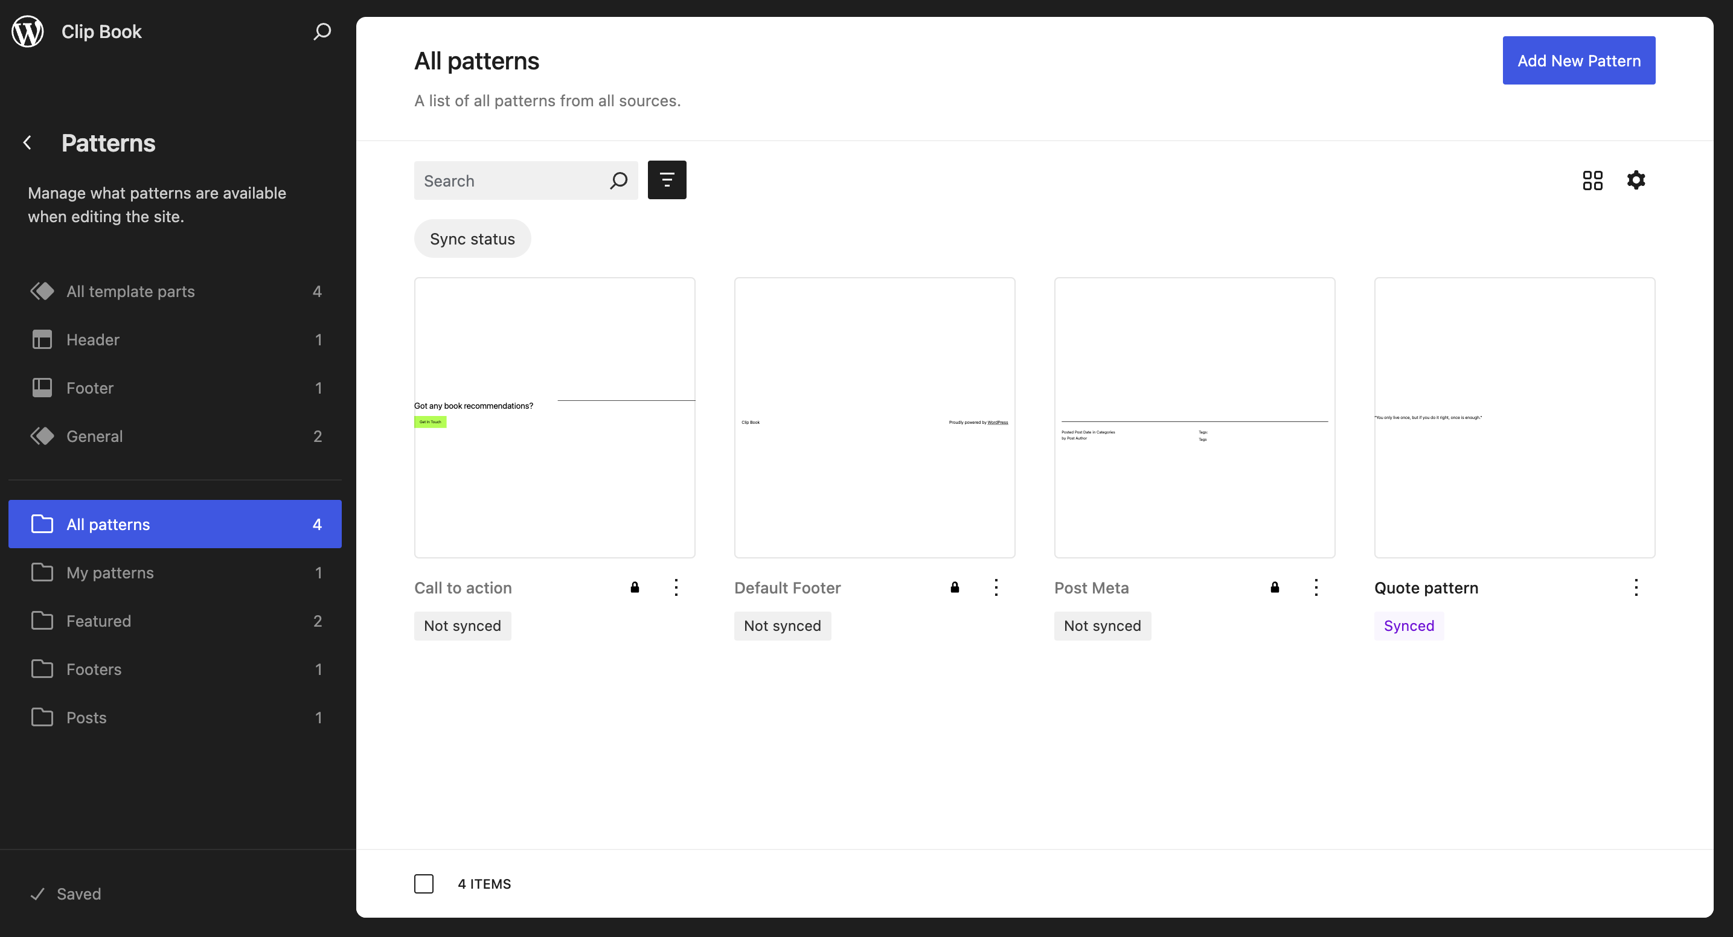Click the Saved checkmark icon

(37, 894)
